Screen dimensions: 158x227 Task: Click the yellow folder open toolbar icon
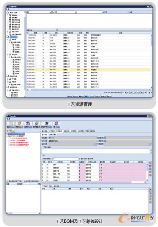19,123
